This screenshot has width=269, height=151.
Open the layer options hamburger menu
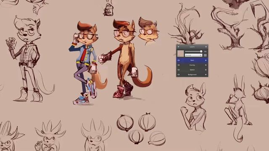205,55
